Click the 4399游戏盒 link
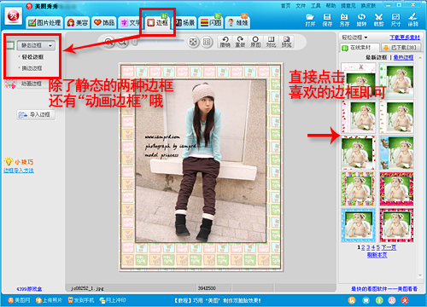Screen dimensions: 427x307 click(29, 289)
